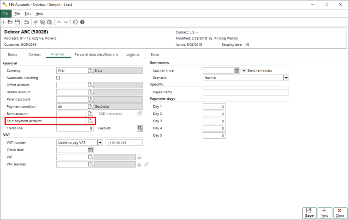349x220 pixels.
Task: Open Currency lookup browse icon
Action: (x=91, y=70)
